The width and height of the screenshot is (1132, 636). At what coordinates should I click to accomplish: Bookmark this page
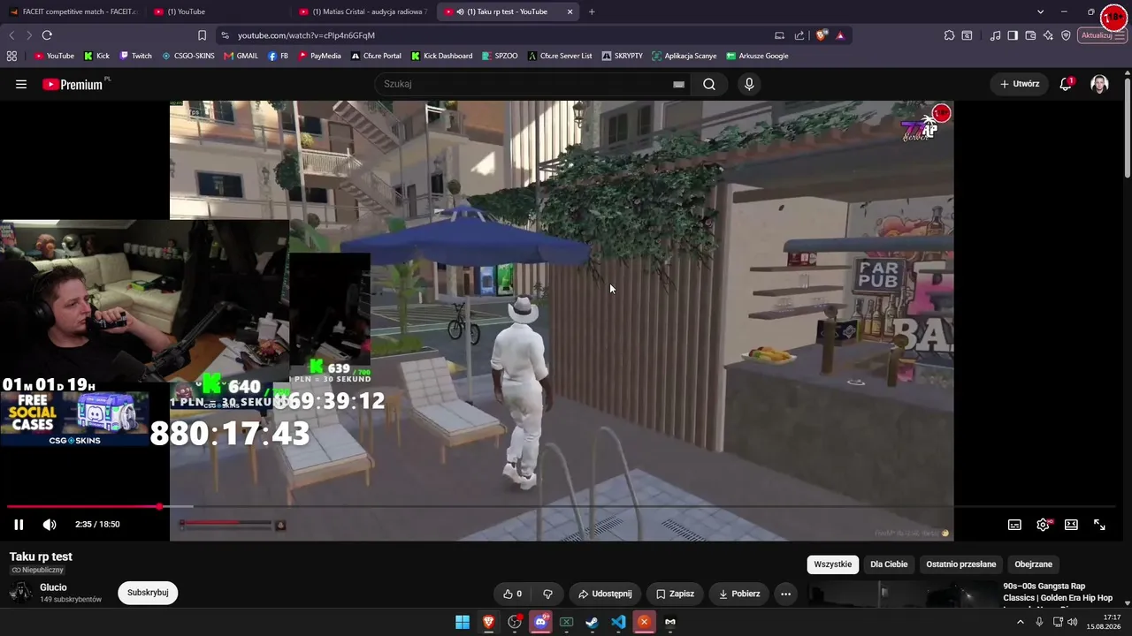202,35
